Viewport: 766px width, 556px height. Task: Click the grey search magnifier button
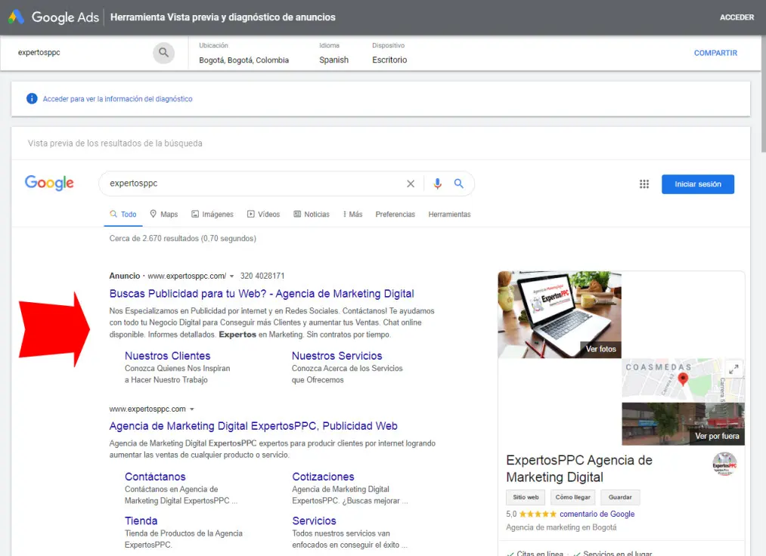[x=163, y=52]
